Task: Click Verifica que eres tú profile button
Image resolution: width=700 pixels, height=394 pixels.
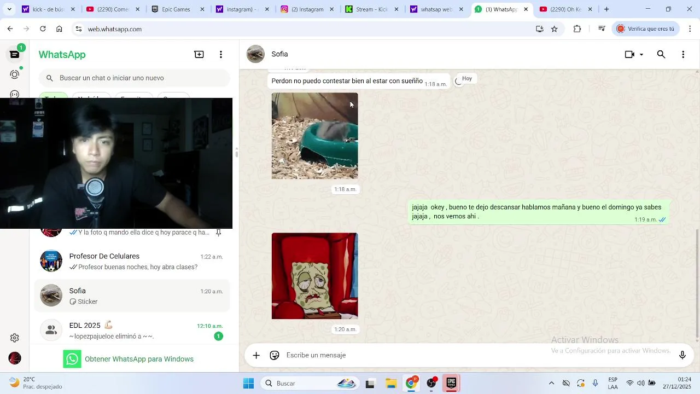Action: click(x=646, y=29)
